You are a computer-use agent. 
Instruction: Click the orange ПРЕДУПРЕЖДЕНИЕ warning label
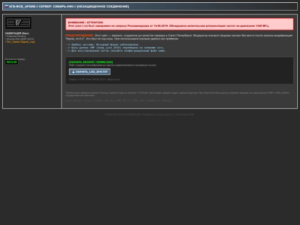click(x=79, y=36)
